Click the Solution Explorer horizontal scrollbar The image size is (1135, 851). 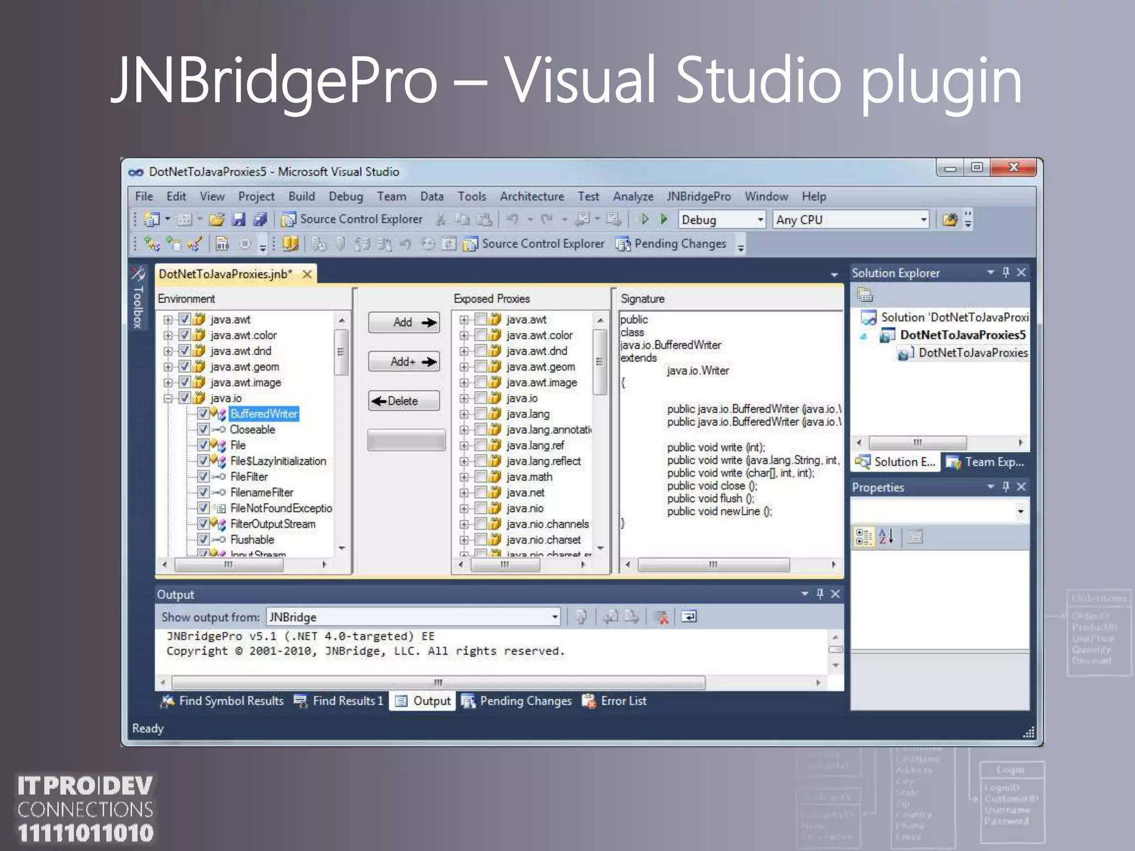pos(918,442)
